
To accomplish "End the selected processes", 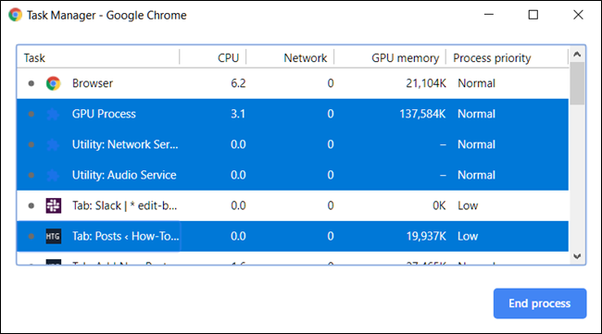I will pyautogui.click(x=540, y=303).
